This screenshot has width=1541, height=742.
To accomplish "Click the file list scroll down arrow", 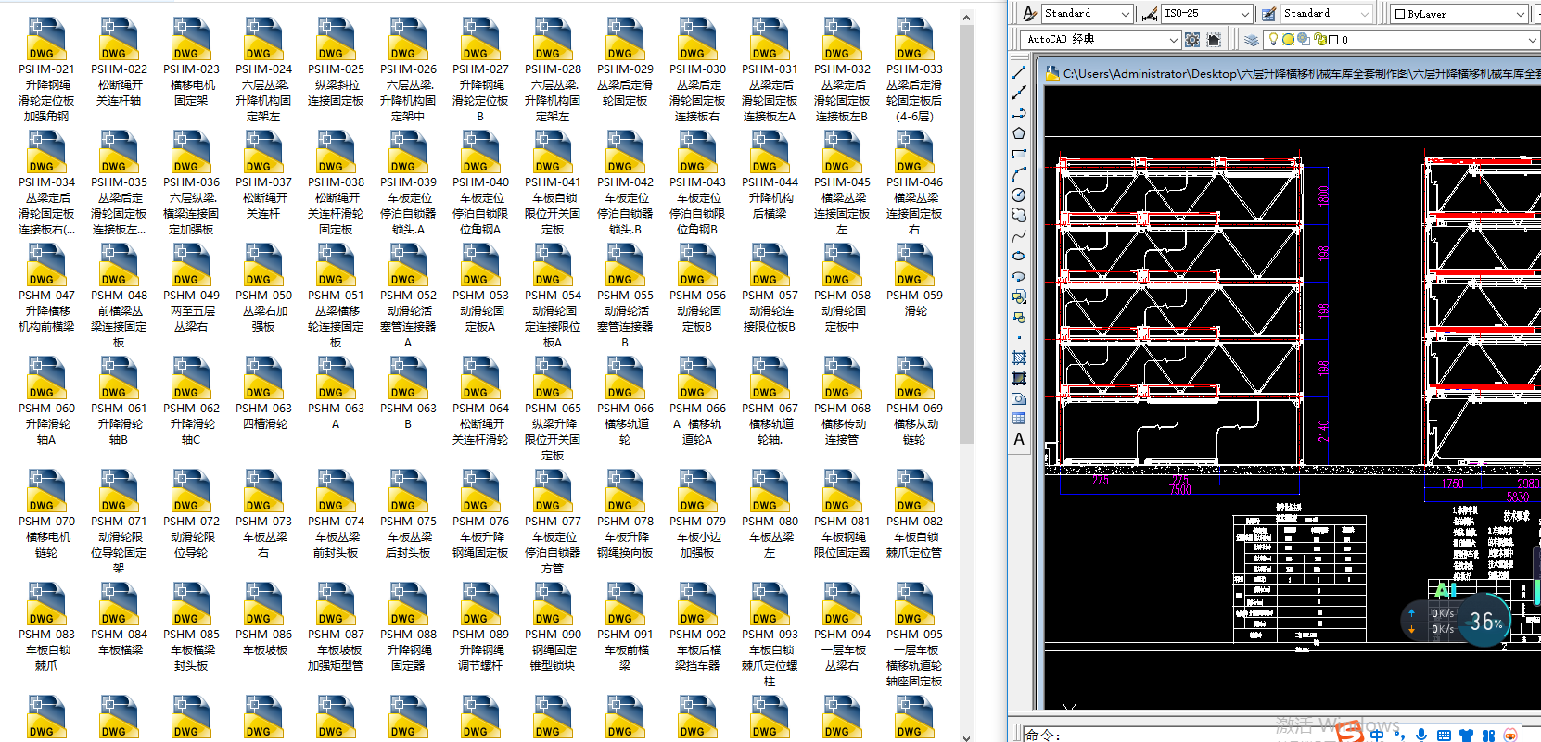I will pyautogui.click(x=966, y=736).
